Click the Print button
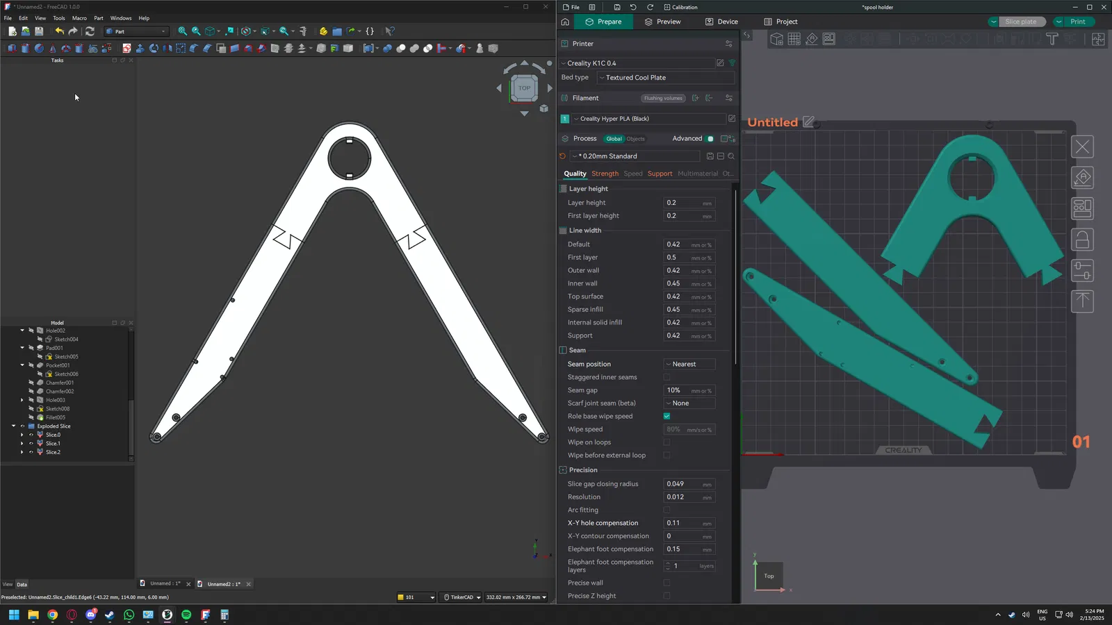1112x625 pixels. click(x=1077, y=22)
